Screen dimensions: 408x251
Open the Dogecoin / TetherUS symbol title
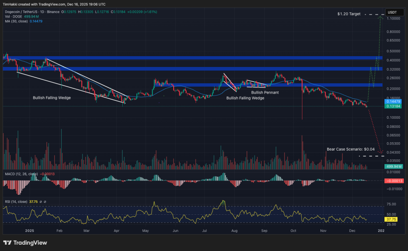pyautogui.click(x=24, y=12)
